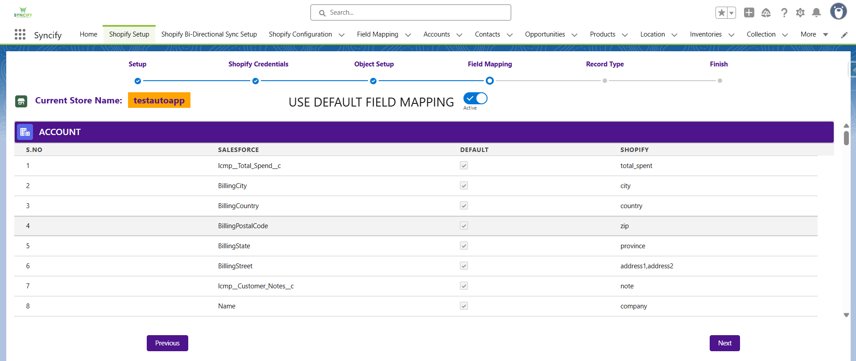This screenshot has height=361, width=856.
Task: Click the Object Setup step marker
Action: point(373,81)
